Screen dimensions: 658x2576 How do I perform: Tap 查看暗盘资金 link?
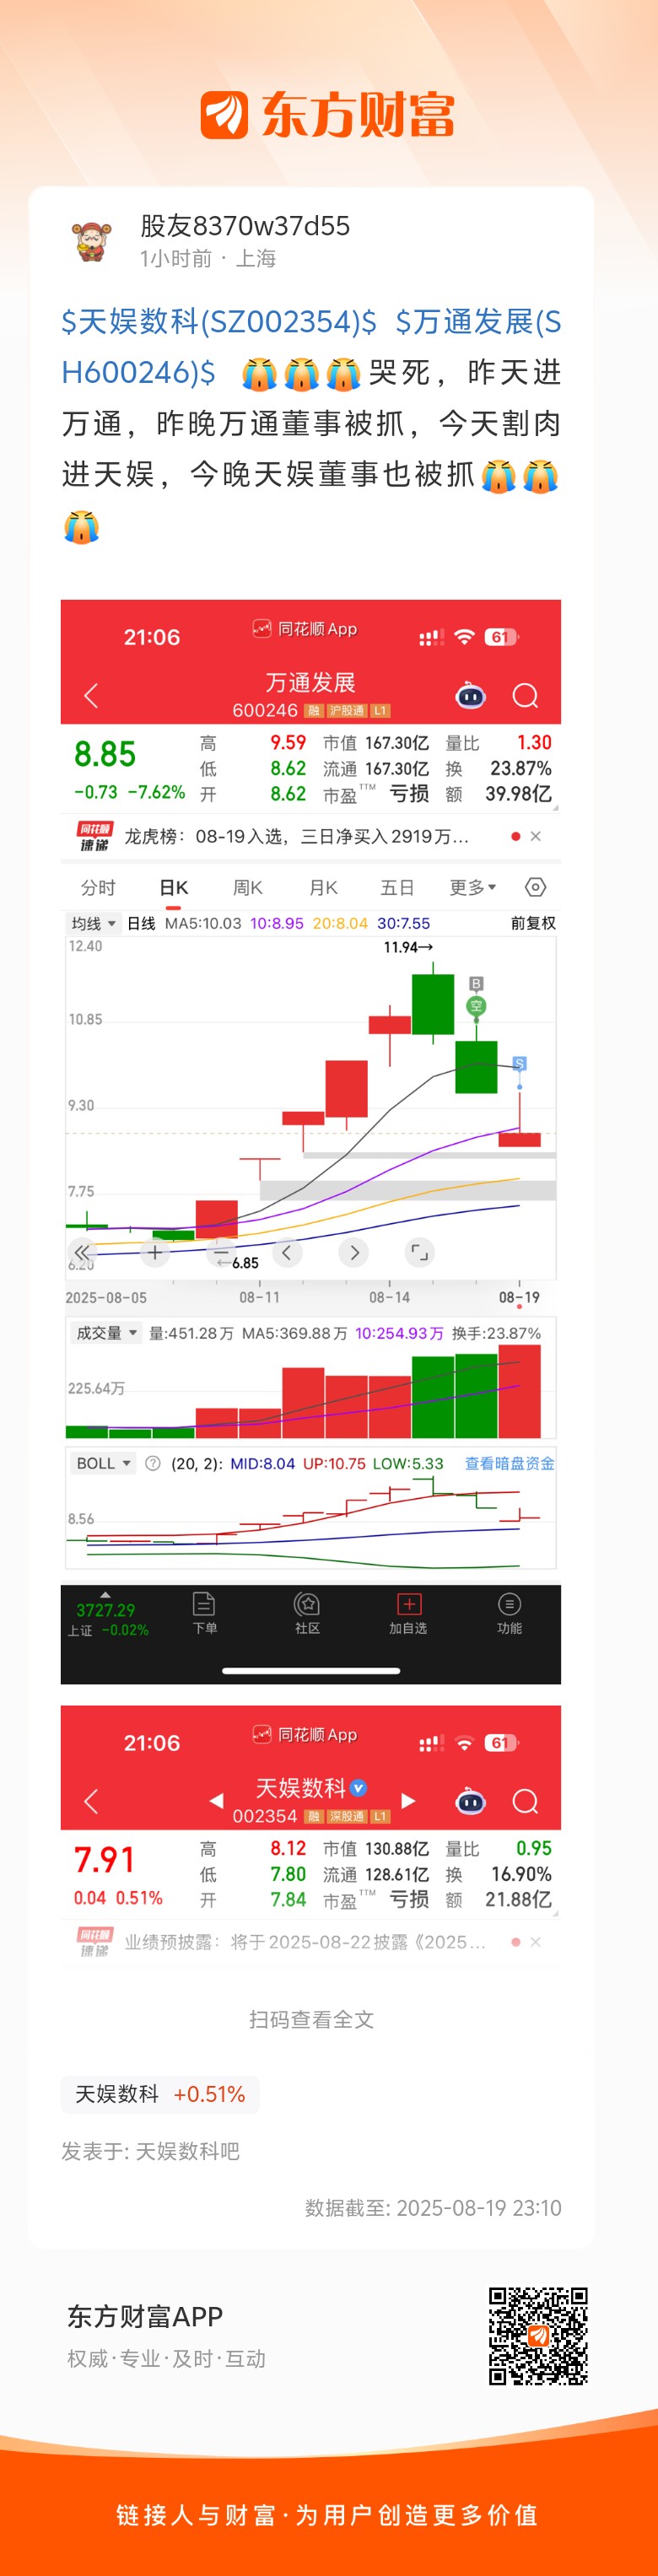tap(509, 1463)
